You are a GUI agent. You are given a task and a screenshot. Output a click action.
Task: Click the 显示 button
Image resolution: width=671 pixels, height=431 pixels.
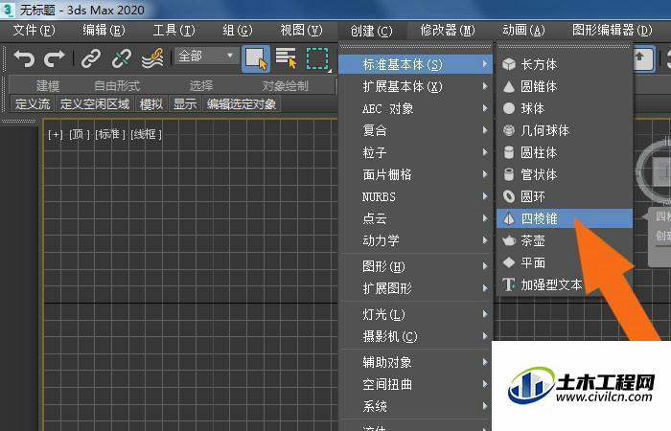(x=185, y=103)
